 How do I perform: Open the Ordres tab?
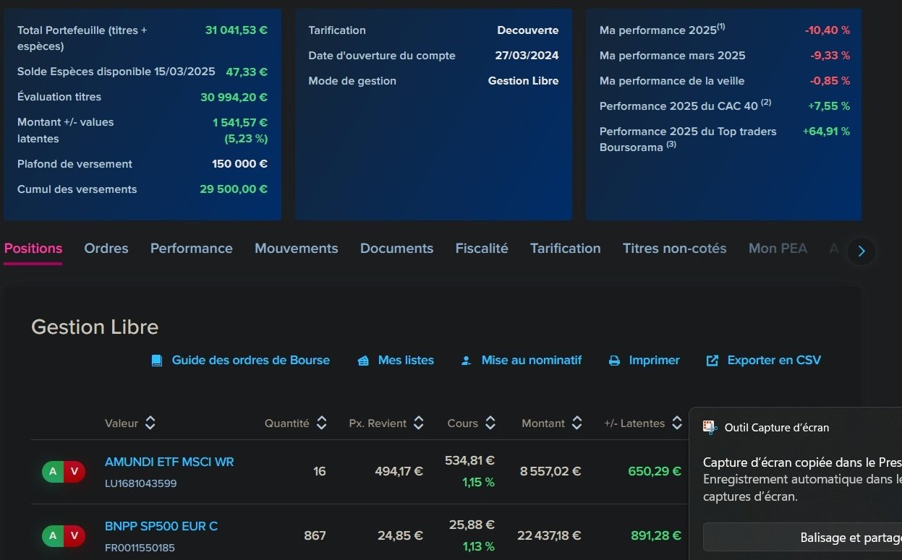pyautogui.click(x=106, y=249)
